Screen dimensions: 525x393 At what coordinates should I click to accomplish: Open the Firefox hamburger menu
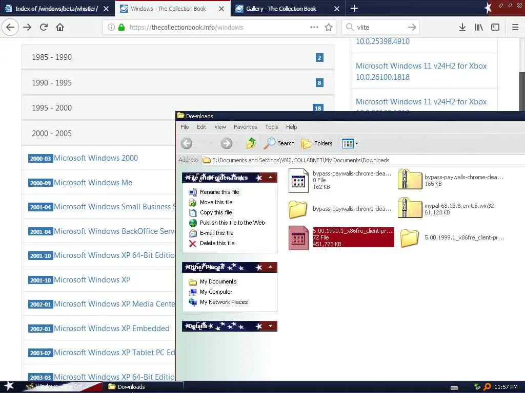515,27
